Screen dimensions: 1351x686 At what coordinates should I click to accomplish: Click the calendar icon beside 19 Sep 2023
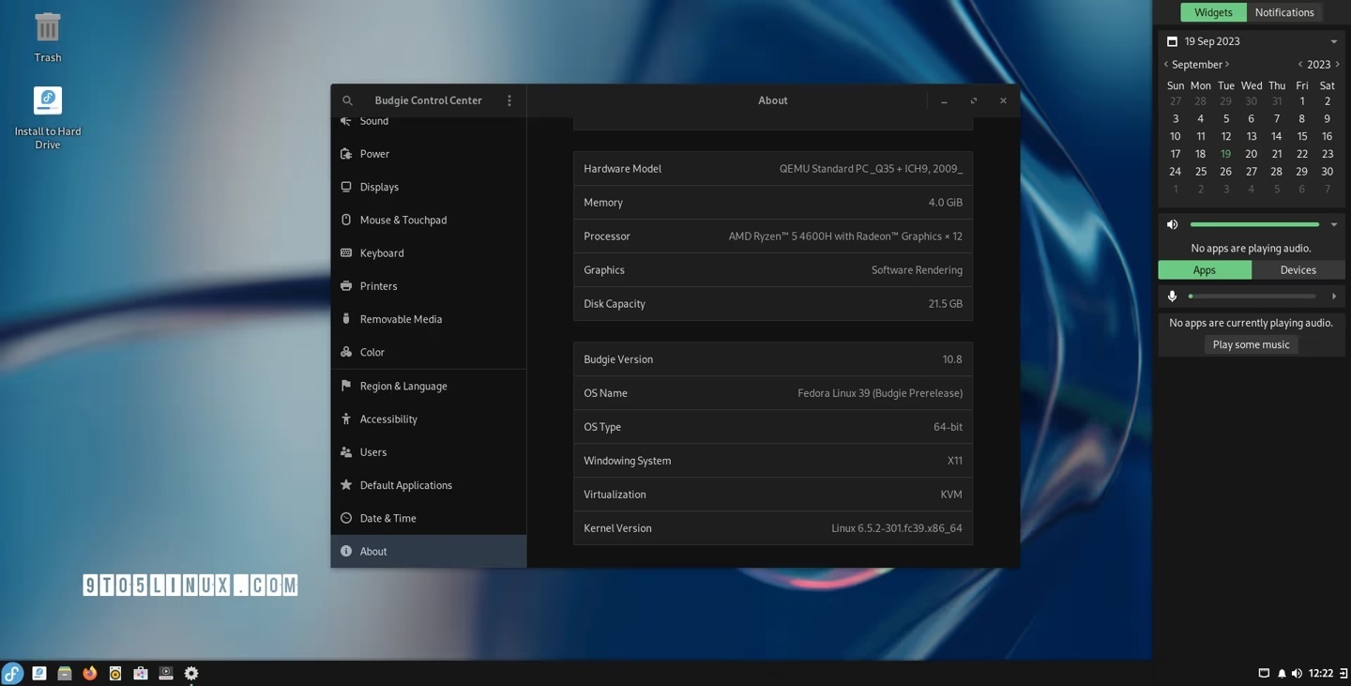(1172, 41)
